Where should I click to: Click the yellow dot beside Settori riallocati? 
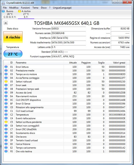tap(6, 81)
